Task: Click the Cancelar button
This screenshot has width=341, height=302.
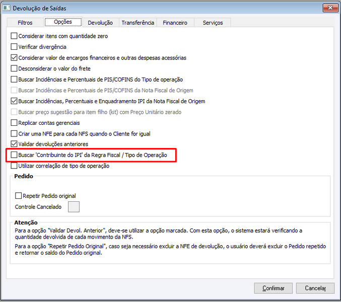Action: (x=315, y=288)
